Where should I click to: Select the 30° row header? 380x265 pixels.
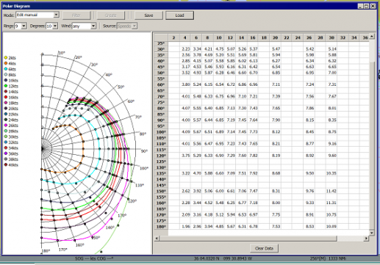pos(161,49)
